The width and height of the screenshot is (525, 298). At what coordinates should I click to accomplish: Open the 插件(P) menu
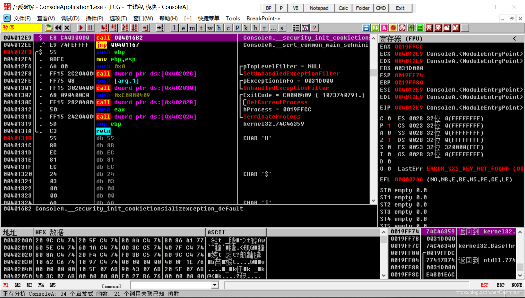94,19
